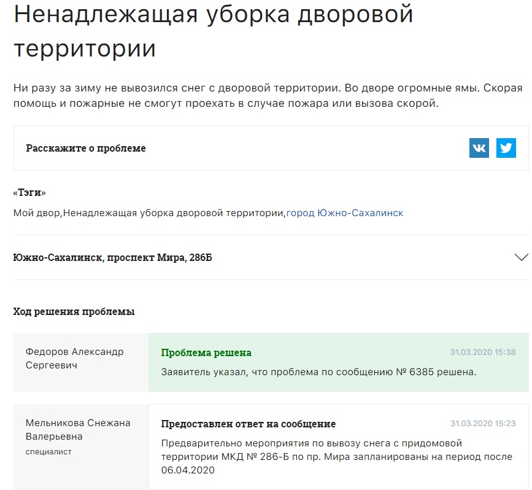The height and width of the screenshot is (490, 532).
Task: Click the 31.03.2020 15:38 timestamp
Action: 482,352
